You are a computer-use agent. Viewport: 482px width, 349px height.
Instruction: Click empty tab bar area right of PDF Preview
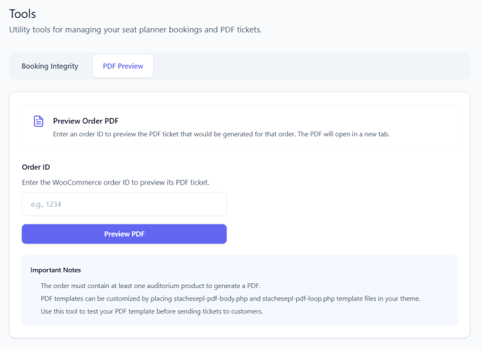pos(309,66)
